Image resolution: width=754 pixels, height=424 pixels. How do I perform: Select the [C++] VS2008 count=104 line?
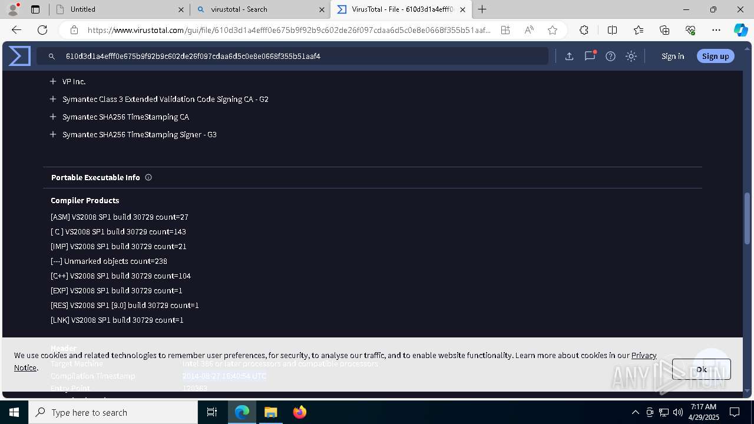(121, 276)
